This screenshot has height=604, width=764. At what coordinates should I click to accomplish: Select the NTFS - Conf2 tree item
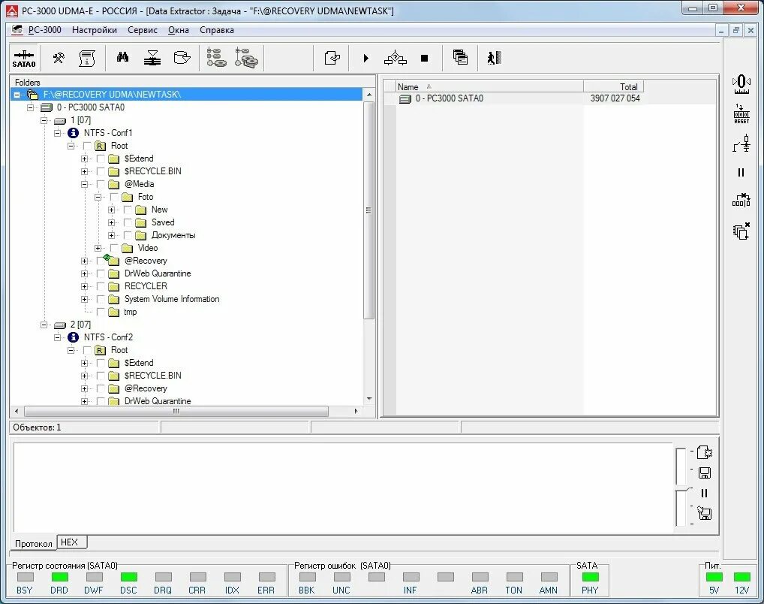pyautogui.click(x=108, y=337)
